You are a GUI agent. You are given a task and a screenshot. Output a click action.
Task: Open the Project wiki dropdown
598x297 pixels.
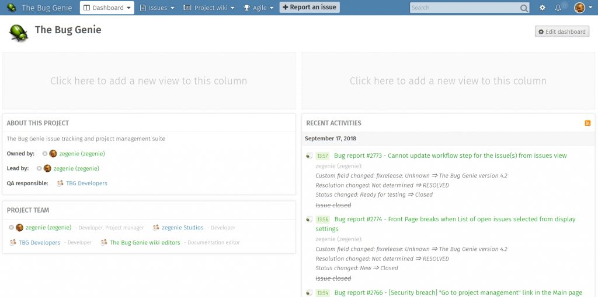click(x=208, y=8)
